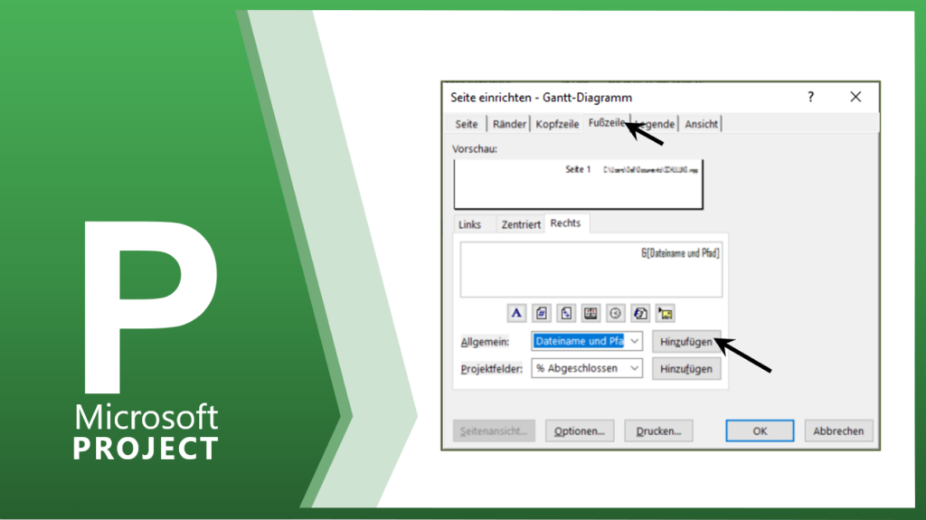Select the Rechts alignment tab
The width and height of the screenshot is (926, 520).
(x=566, y=223)
